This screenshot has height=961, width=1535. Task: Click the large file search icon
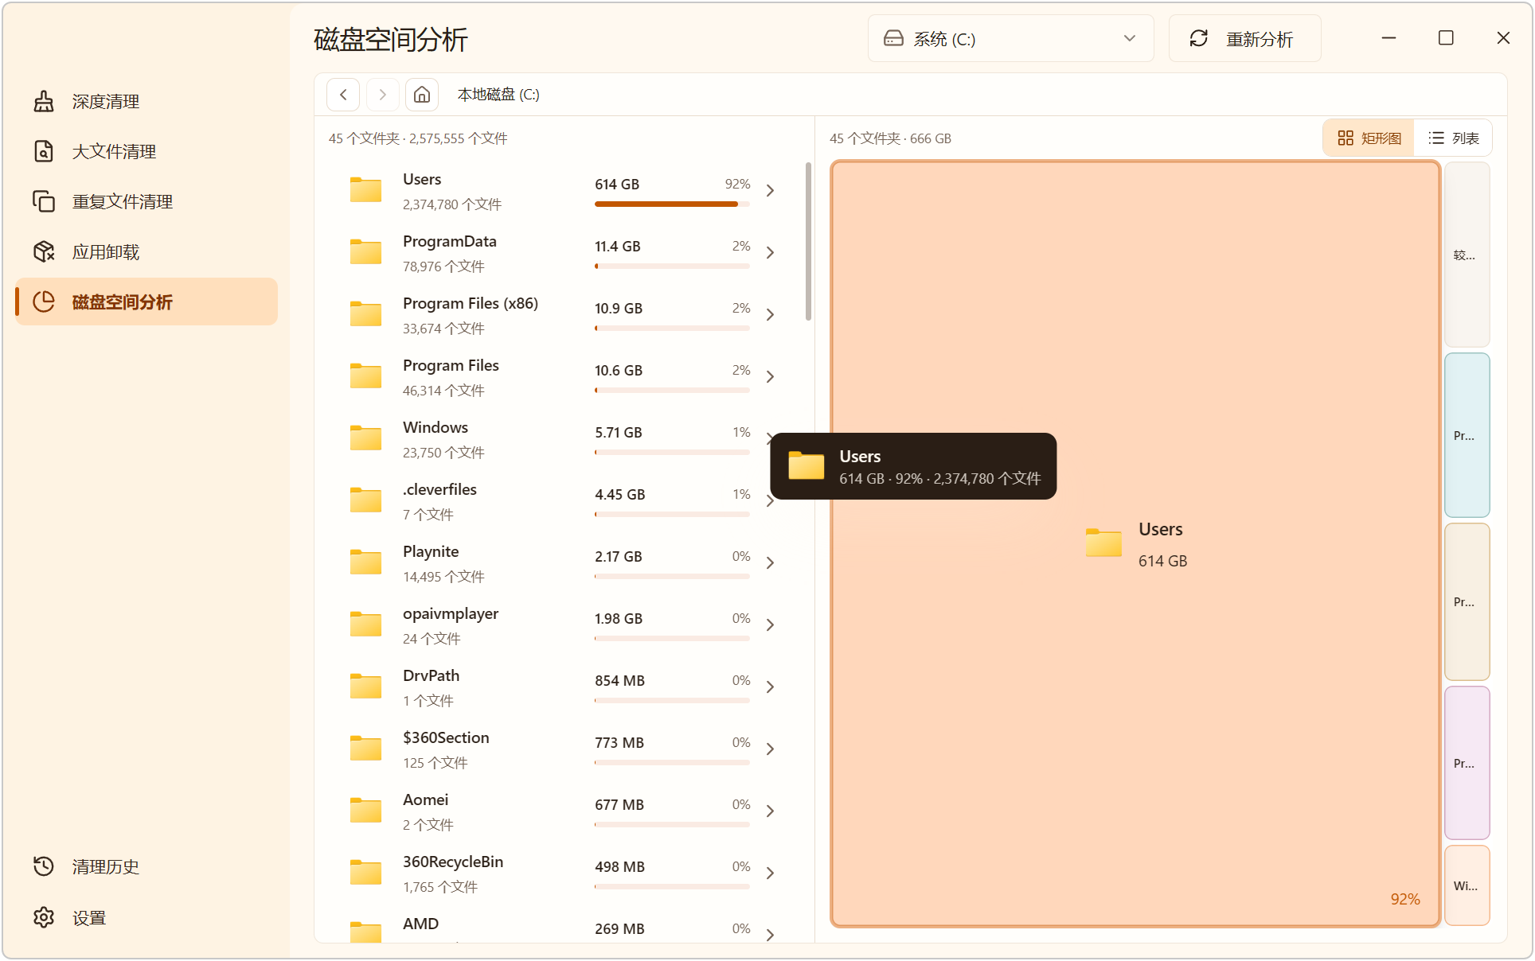[x=44, y=151]
